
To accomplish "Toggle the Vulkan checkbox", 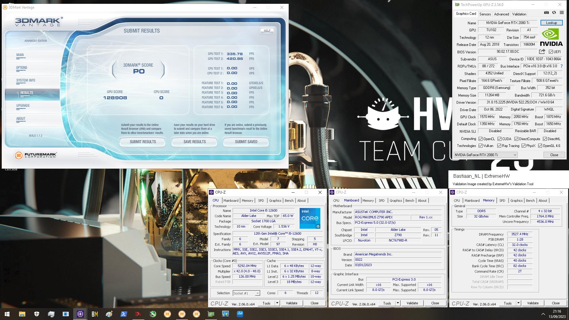I will [x=480, y=146].
